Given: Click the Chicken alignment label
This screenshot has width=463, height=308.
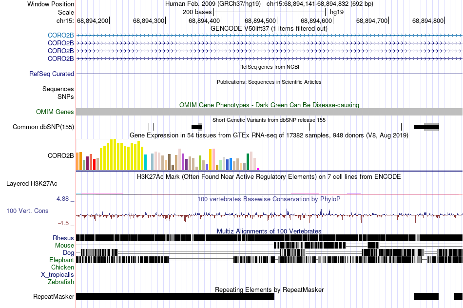Looking at the screenshot, I should coord(62,267).
